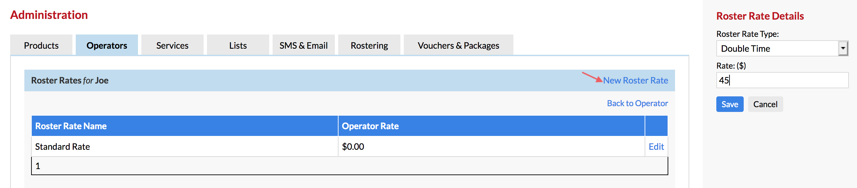Image resolution: width=857 pixels, height=188 pixels.
Task: Expand the Roster Rate Type dropdown
Action: (x=782, y=48)
